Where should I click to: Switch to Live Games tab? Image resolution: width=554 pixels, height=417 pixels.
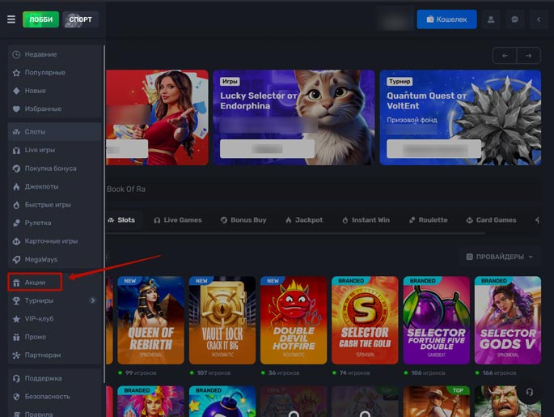[177, 220]
